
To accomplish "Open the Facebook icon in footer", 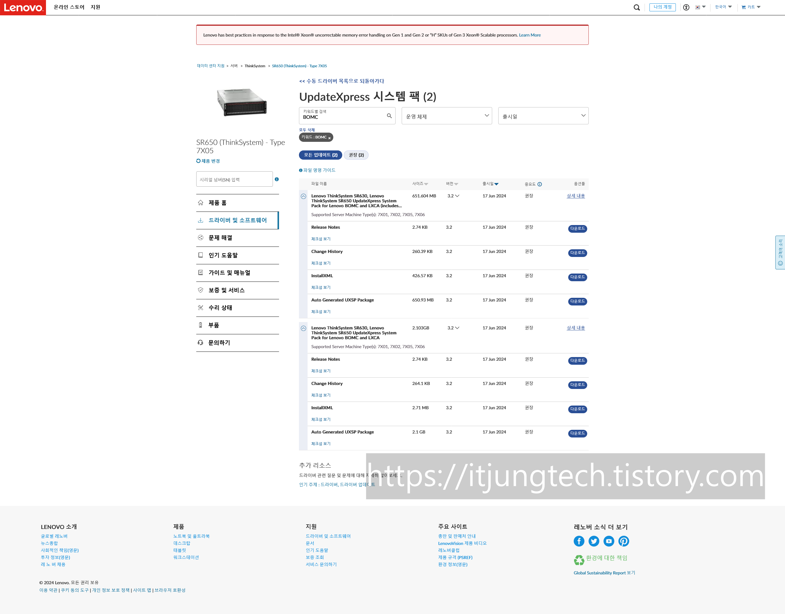I will click(579, 541).
